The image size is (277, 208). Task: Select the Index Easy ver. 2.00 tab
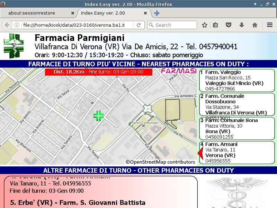coord(111,13)
